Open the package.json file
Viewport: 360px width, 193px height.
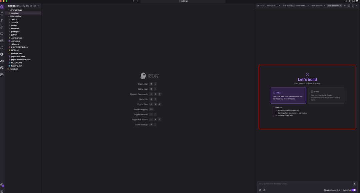[23, 53]
